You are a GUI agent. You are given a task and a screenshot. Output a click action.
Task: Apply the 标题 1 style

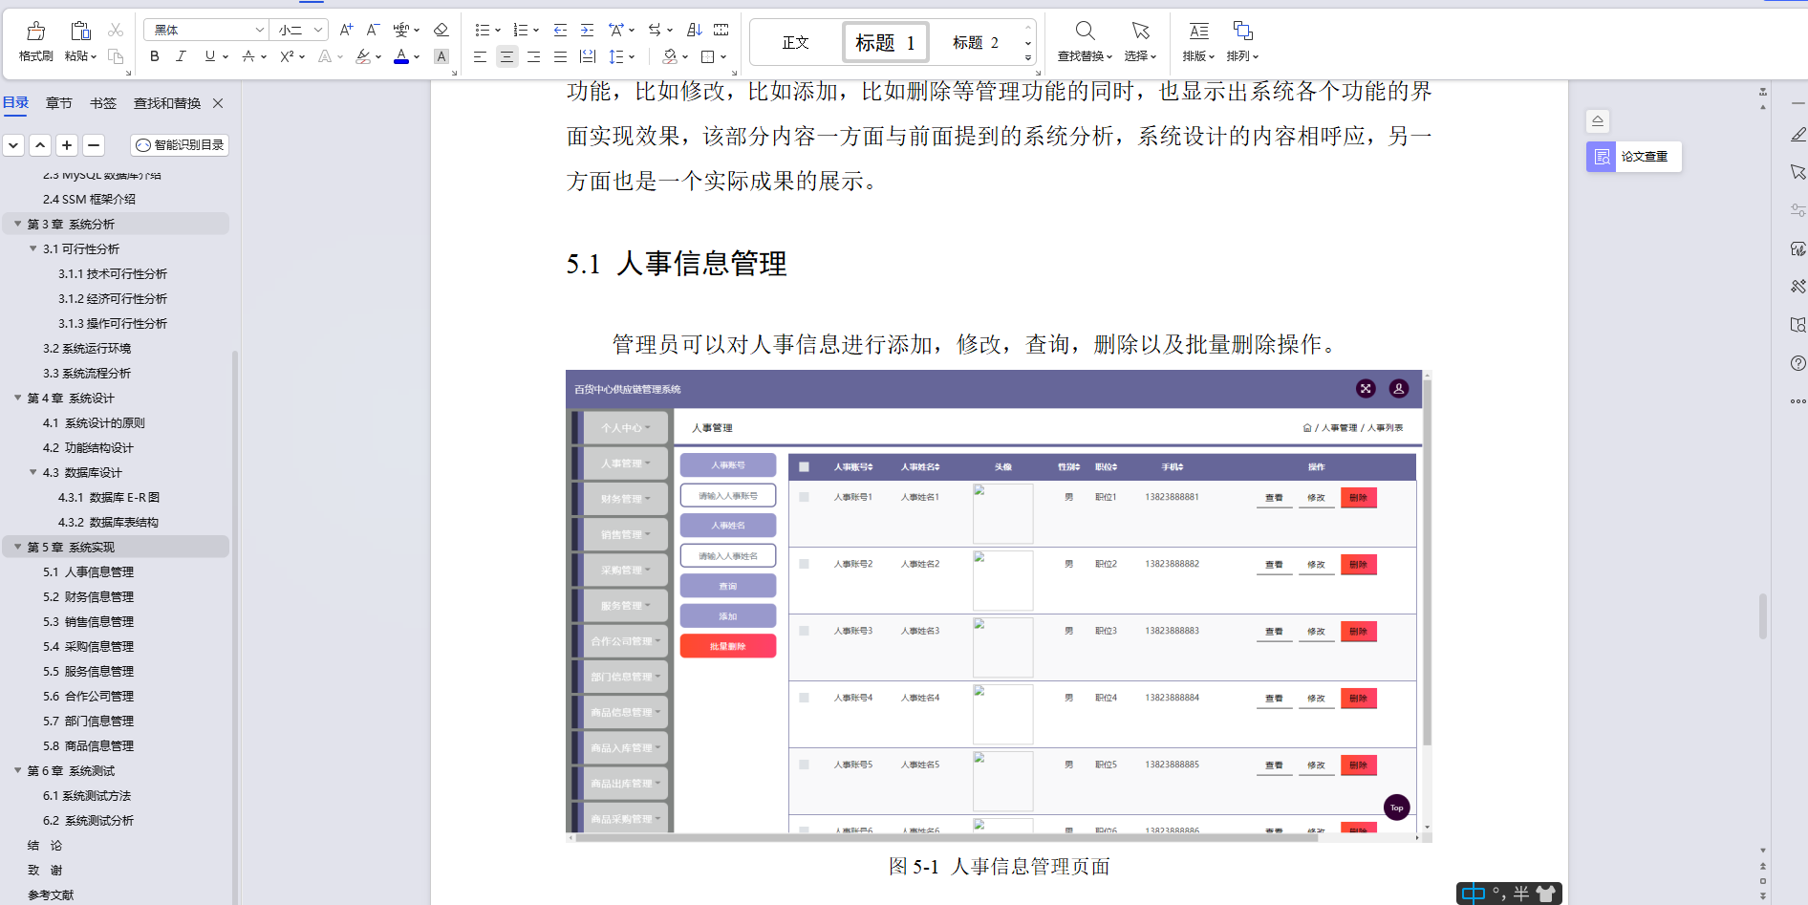(885, 42)
